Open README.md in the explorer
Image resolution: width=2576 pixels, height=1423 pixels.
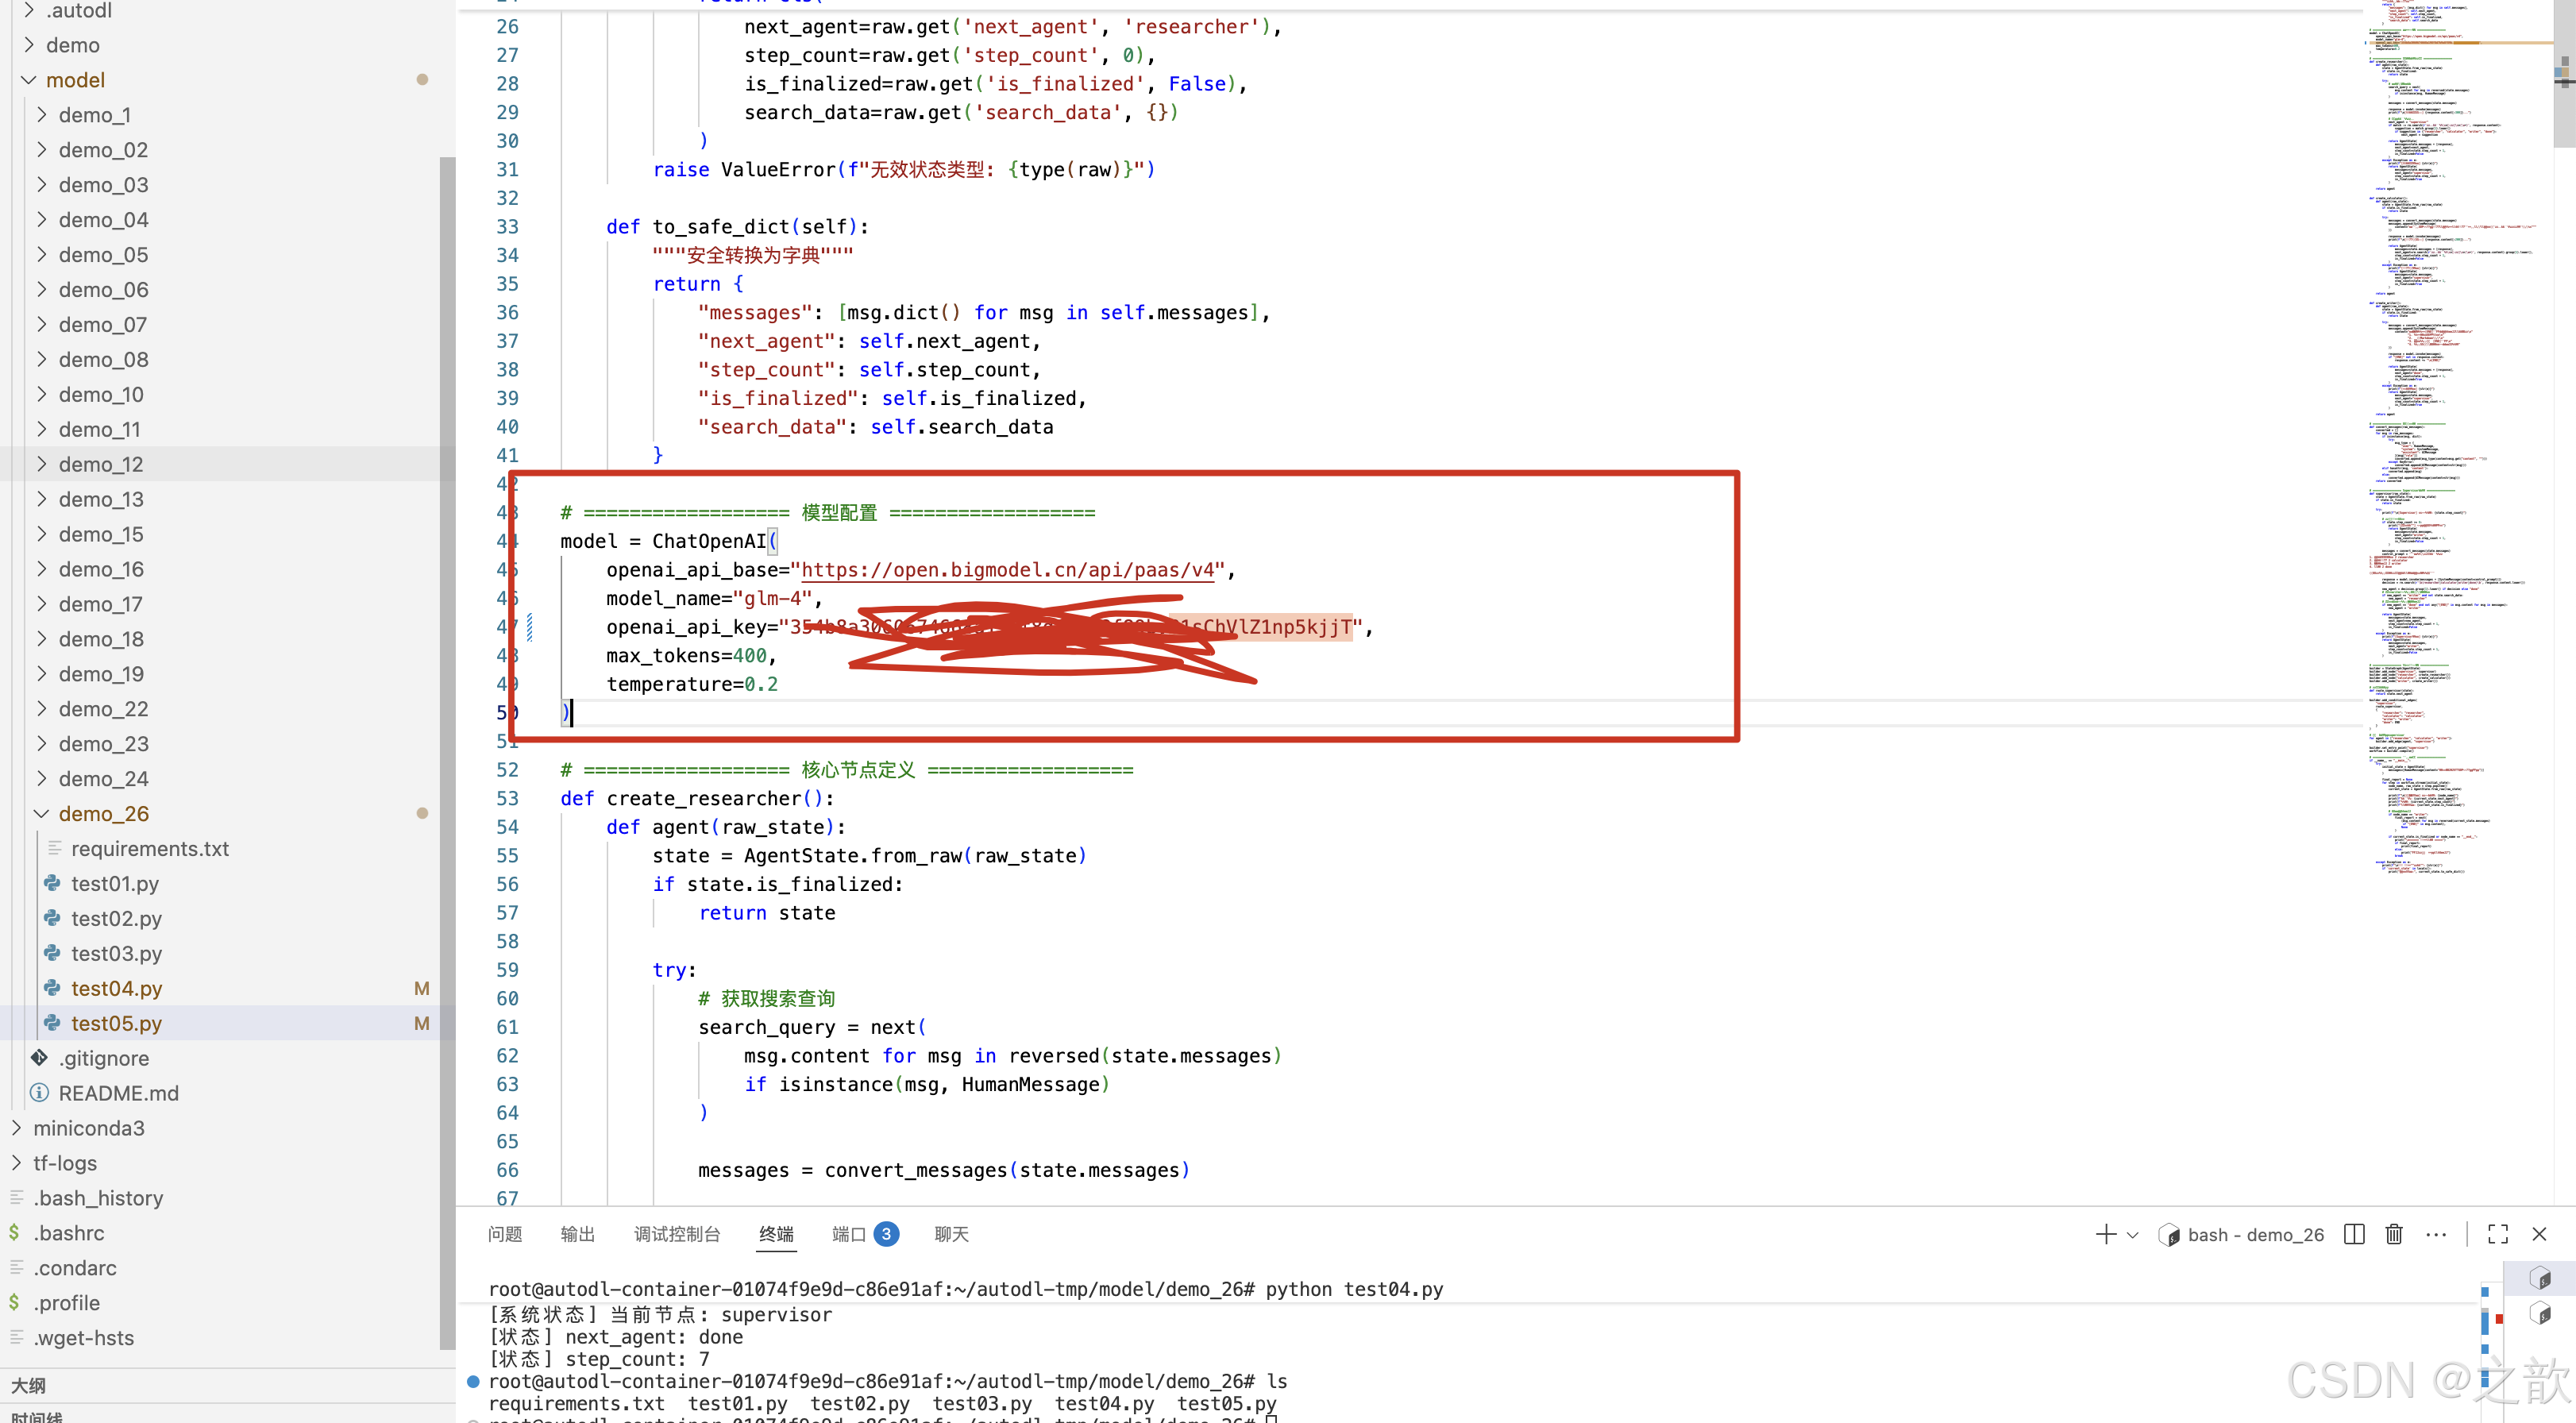point(118,1093)
